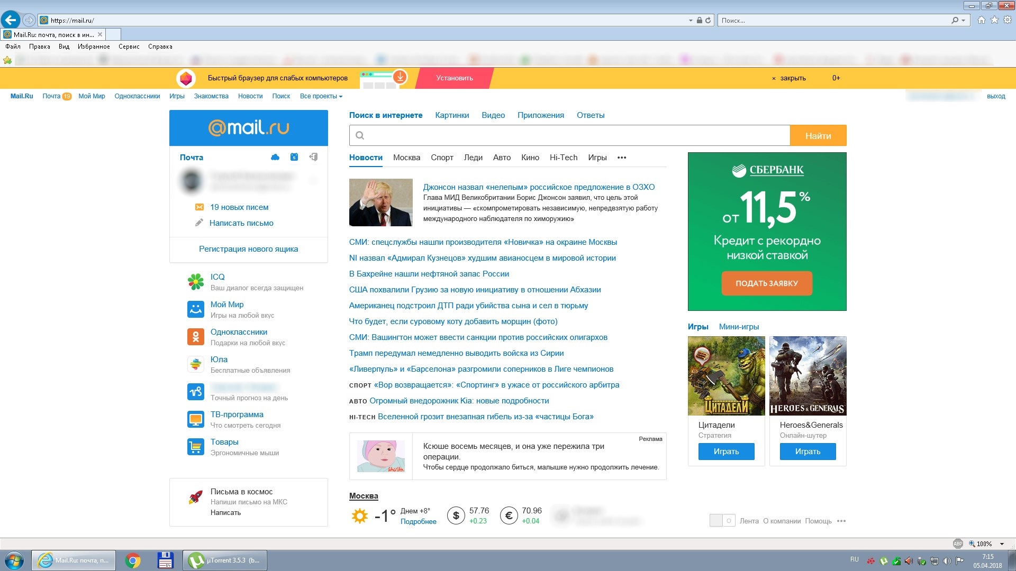
Task: Click the Установить browser install button
Action: (455, 78)
